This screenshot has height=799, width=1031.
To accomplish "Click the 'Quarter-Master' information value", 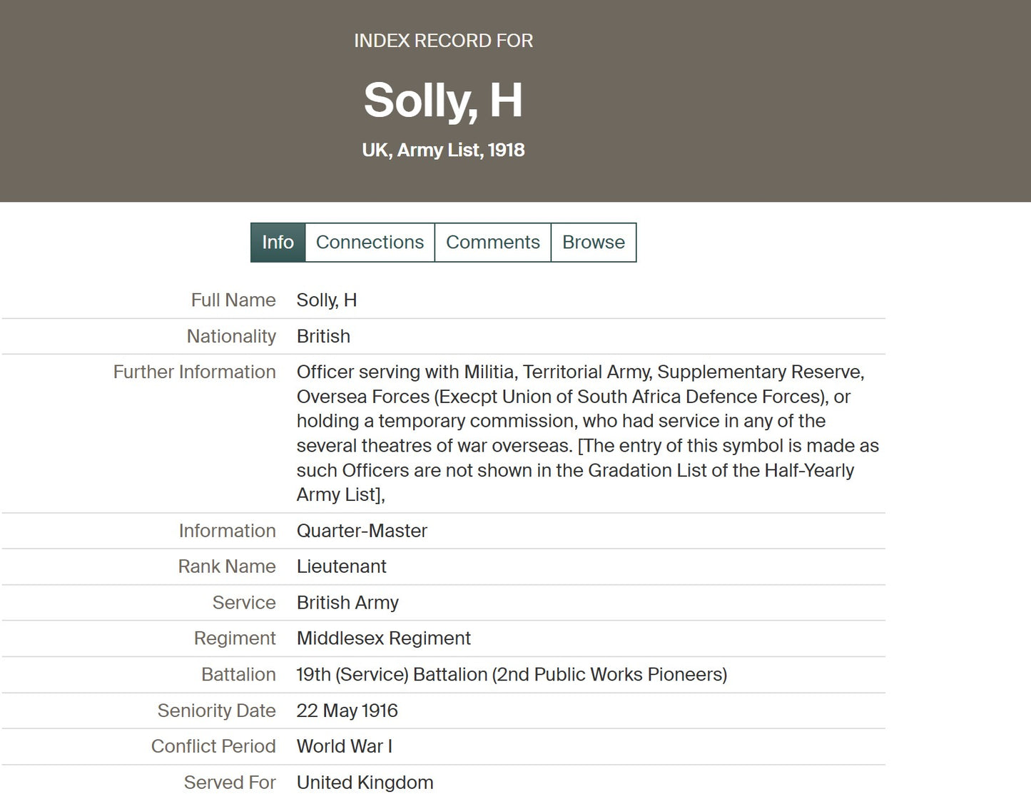I will pyautogui.click(x=362, y=531).
